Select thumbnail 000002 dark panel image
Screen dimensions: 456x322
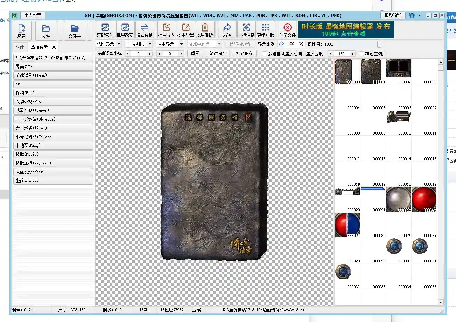tap(399, 71)
